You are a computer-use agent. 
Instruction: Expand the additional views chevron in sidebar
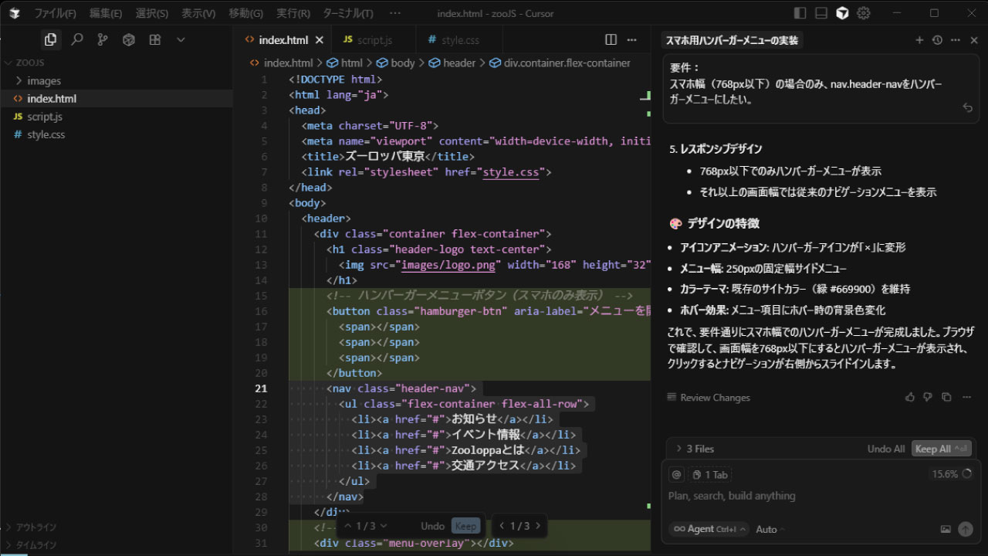tap(181, 39)
